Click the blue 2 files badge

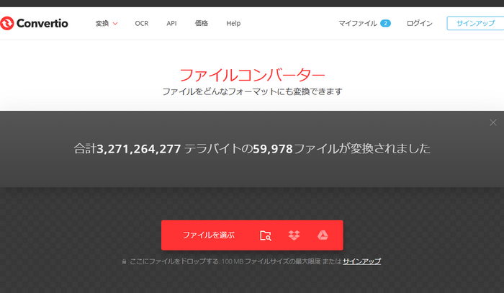coord(385,24)
